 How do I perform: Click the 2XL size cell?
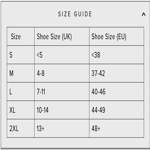[x=21, y=128]
